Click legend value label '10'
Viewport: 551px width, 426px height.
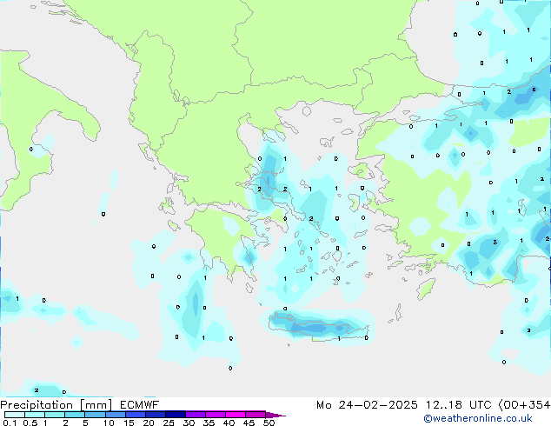pos(109,423)
